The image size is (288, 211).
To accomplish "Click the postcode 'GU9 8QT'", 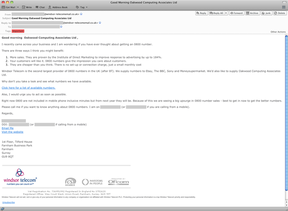I will coord(8,157).
